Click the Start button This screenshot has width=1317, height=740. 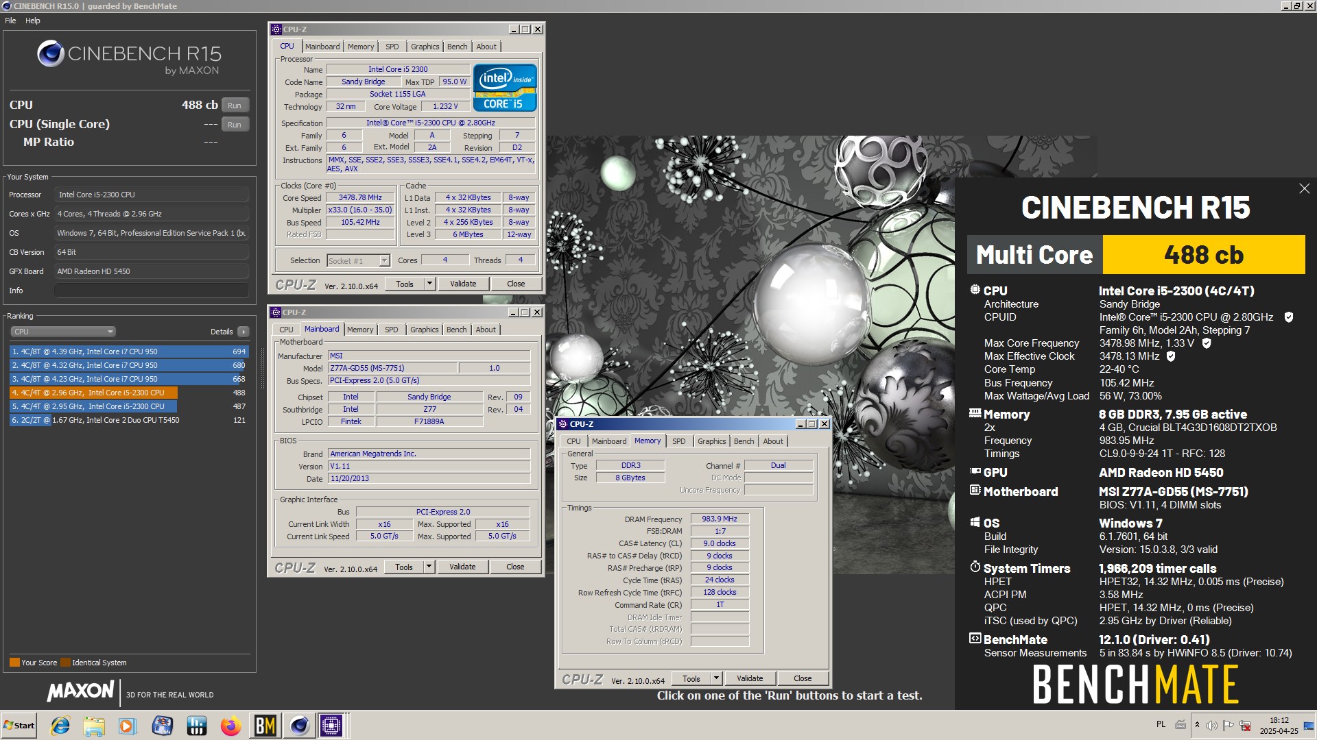pos(19,726)
